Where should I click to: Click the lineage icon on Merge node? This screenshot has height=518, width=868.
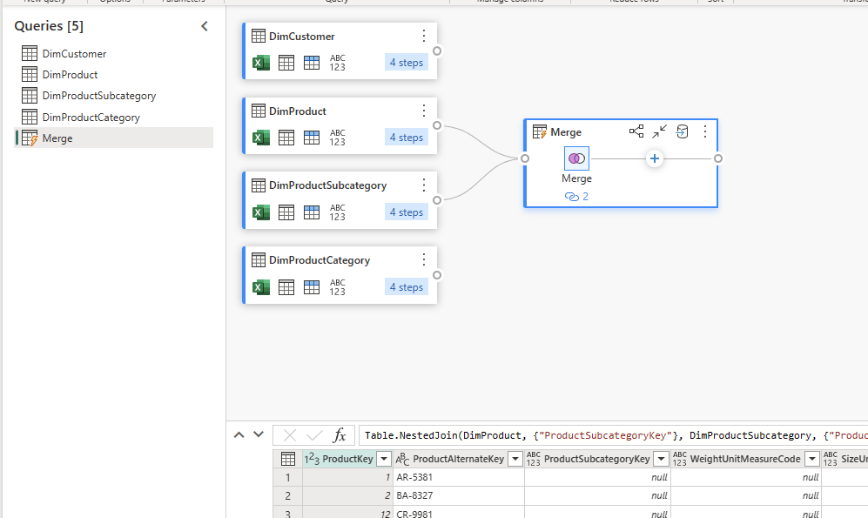[x=636, y=131]
